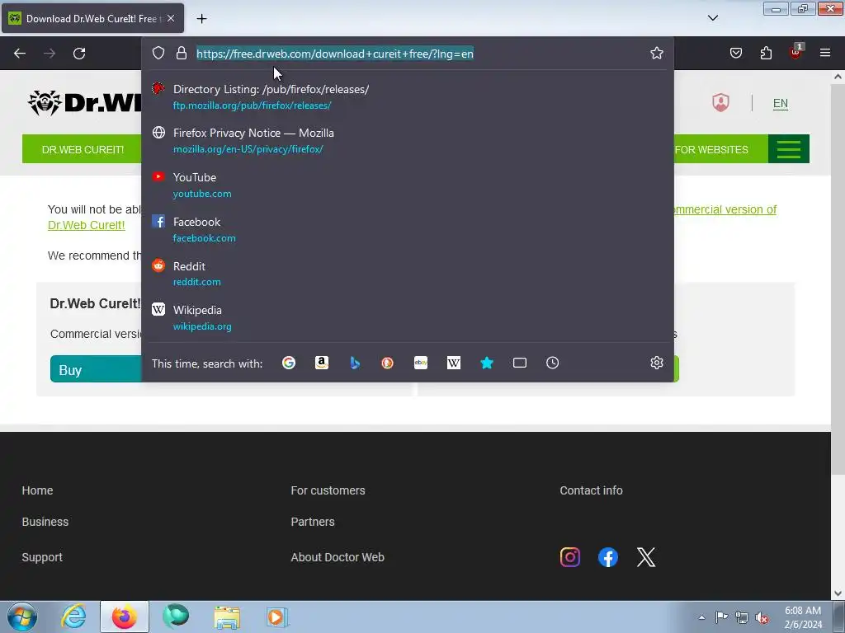
Task: Search this time with Google
Action: tap(289, 363)
